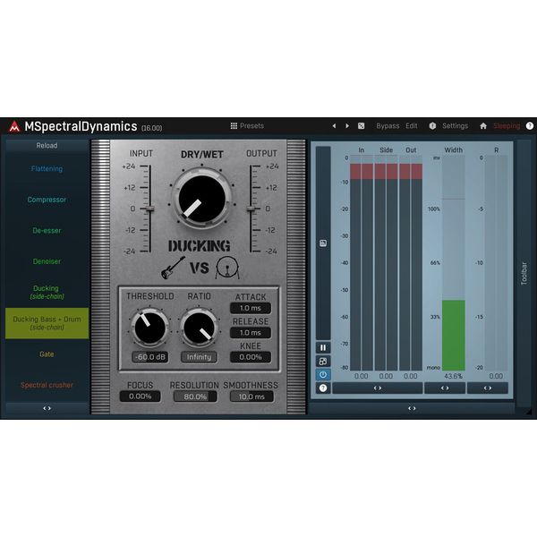Image resolution: width=537 pixels, height=537 pixels.
Task: Click the version label (16.00)
Action: 152,128
